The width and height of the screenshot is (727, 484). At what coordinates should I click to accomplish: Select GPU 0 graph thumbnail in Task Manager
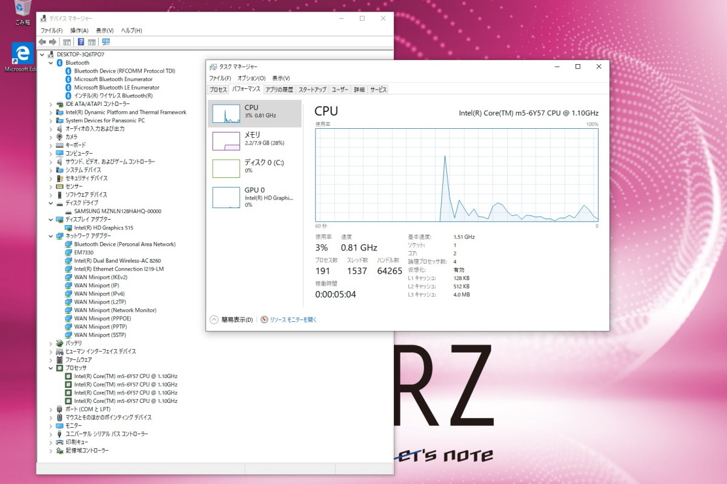tap(226, 197)
